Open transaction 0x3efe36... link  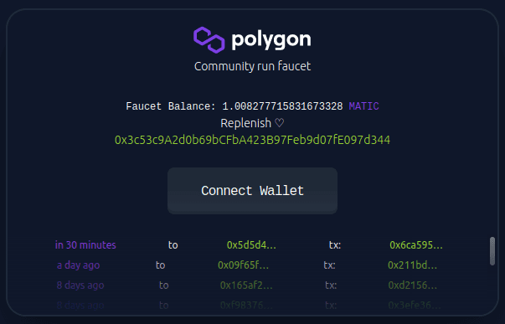click(x=415, y=305)
